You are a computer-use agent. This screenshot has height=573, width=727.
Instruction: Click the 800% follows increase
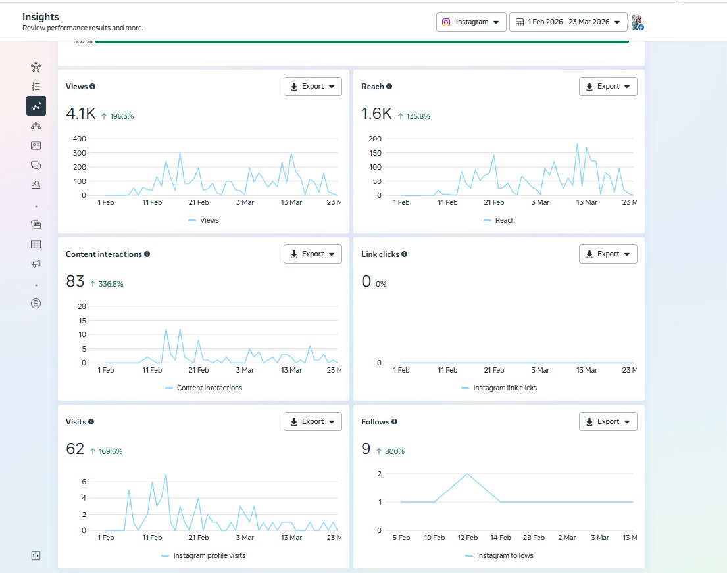pyautogui.click(x=390, y=451)
